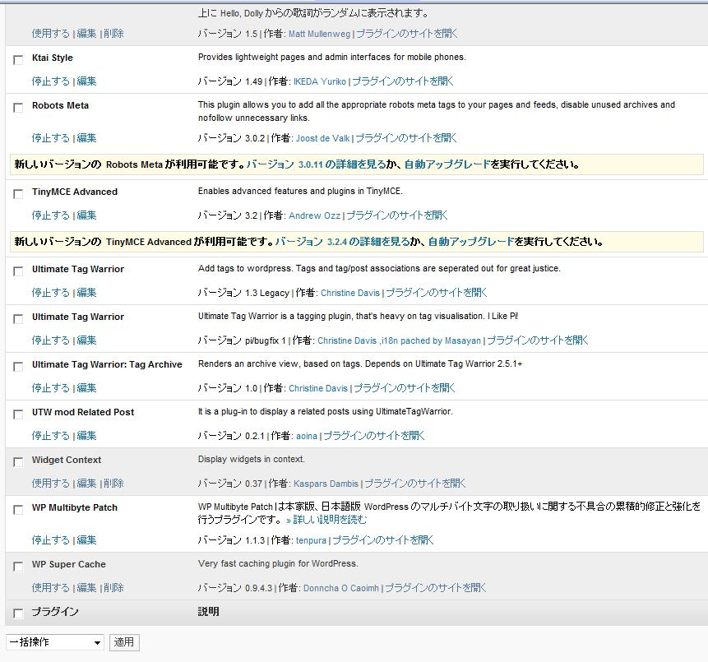This screenshot has width=708, height=662.
Task: Open tenpura author link
Action: click(311, 540)
